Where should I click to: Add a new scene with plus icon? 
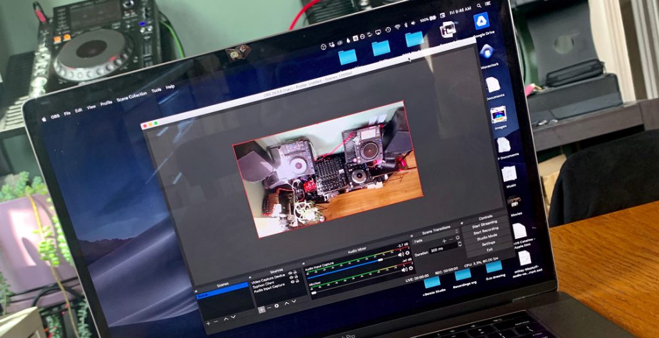tap(208, 323)
